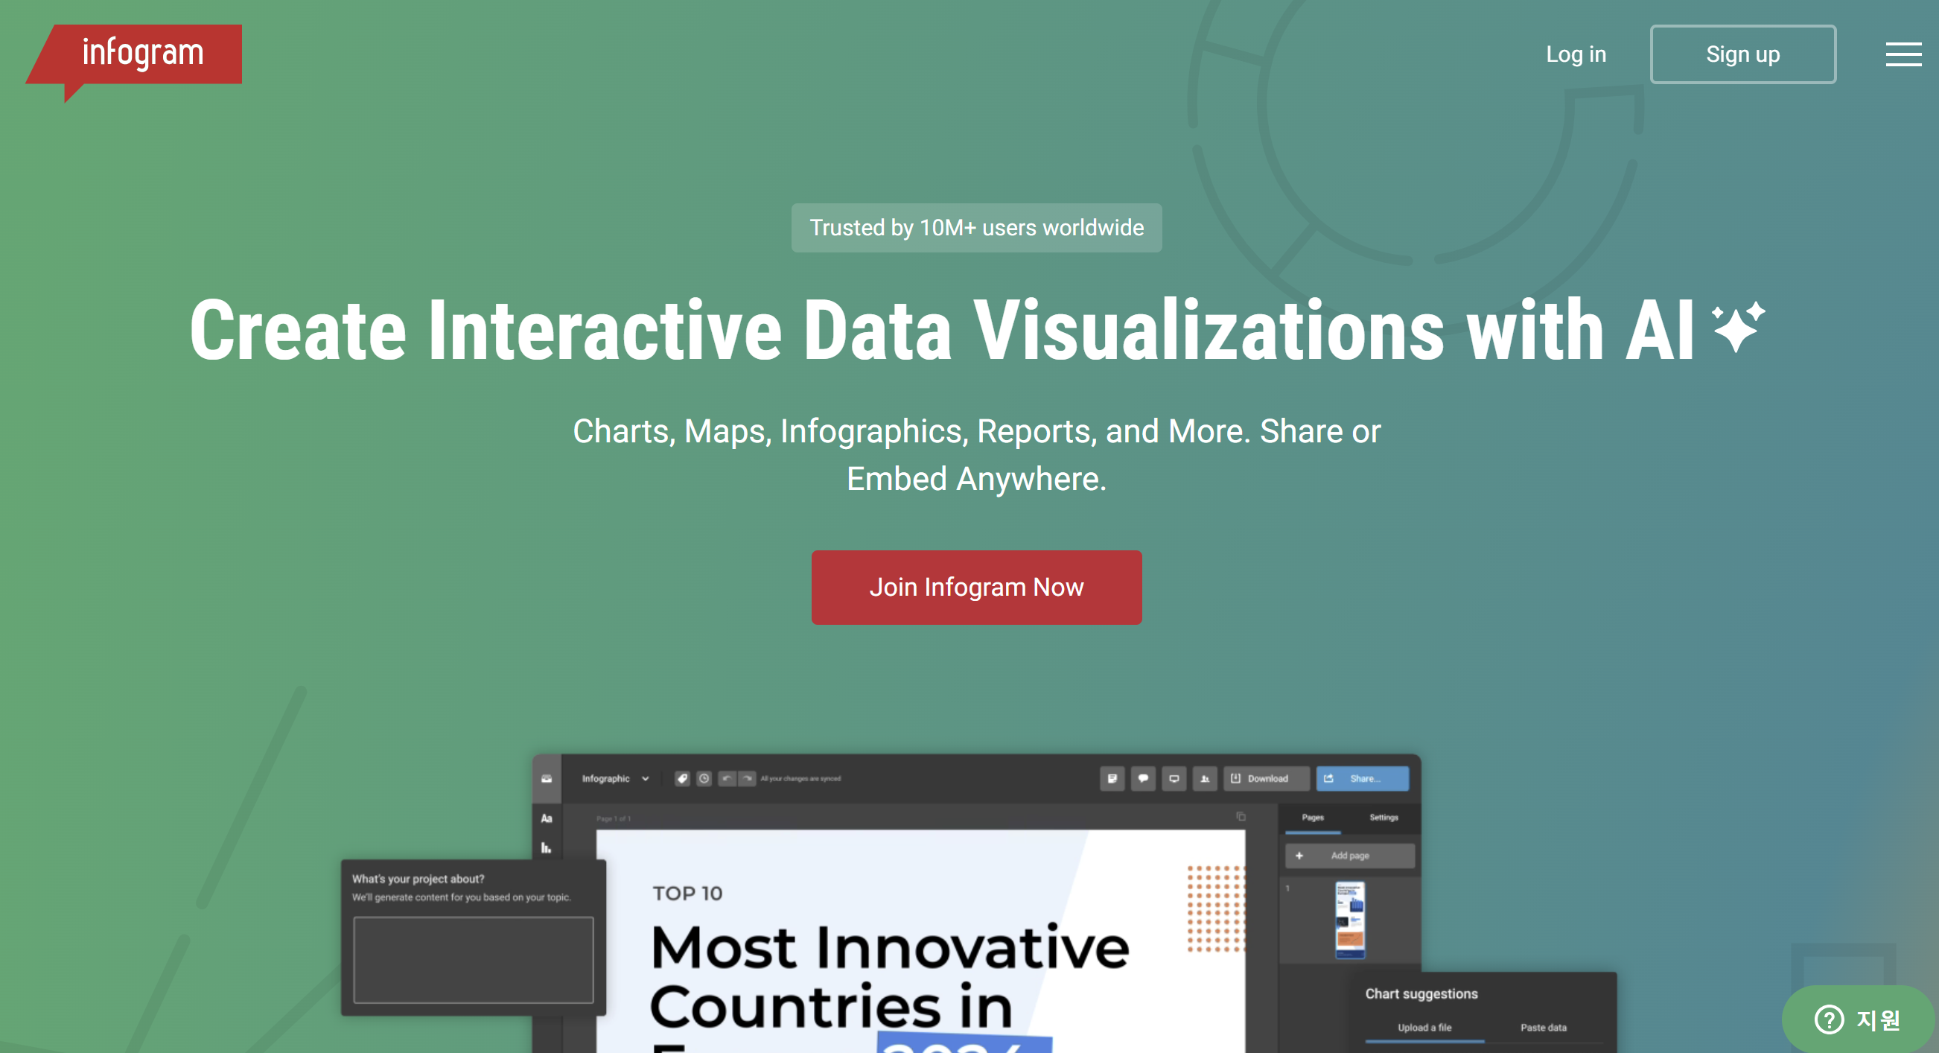1939x1053 pixels.
Task: Click the 'What's your project about?' text
Action: (x=418, y=879)
